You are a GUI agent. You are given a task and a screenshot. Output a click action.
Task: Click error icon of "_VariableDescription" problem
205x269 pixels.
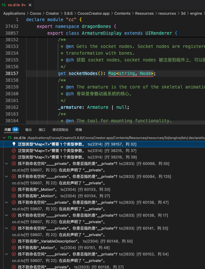pyautogui.click(x=14, y=241)
